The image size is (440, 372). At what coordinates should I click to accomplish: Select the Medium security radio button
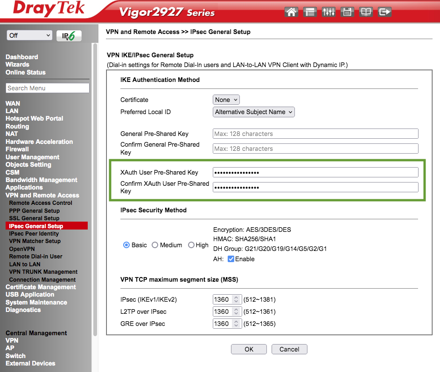(x=155, y=245)
